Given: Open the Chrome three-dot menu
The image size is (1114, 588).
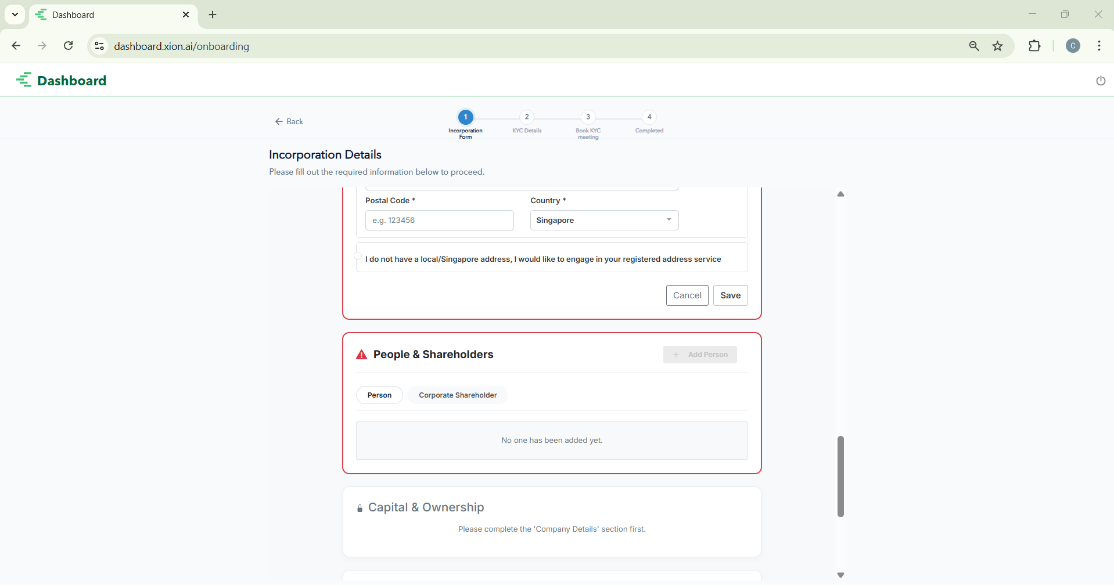Looking at the screenshot, I should 1099,46.
